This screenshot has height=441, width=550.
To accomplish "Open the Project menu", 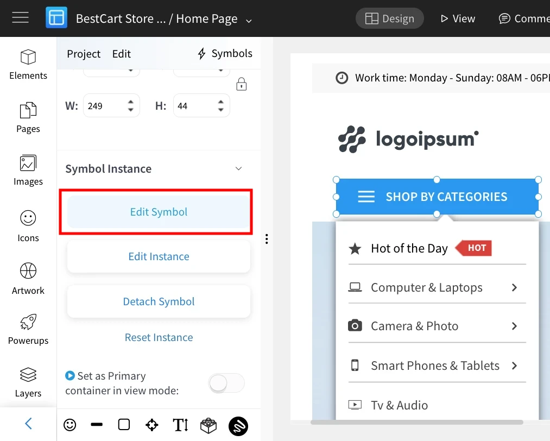I will [x=84, y=54].
